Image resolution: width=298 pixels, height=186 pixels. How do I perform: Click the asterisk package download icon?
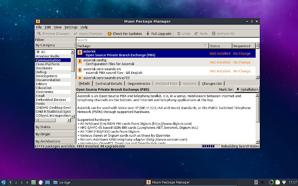[80, 52]
